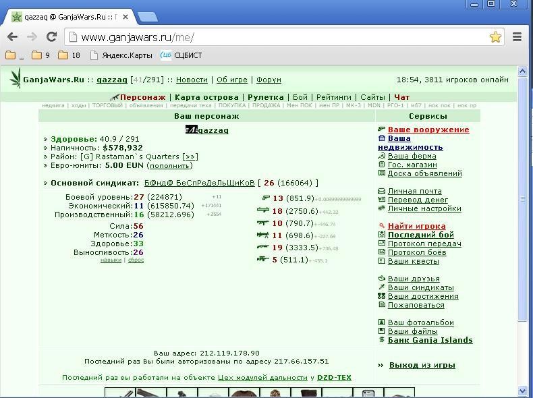
Task: Click the magnifier icon beside Найти игрока
Action: [381, 226]
